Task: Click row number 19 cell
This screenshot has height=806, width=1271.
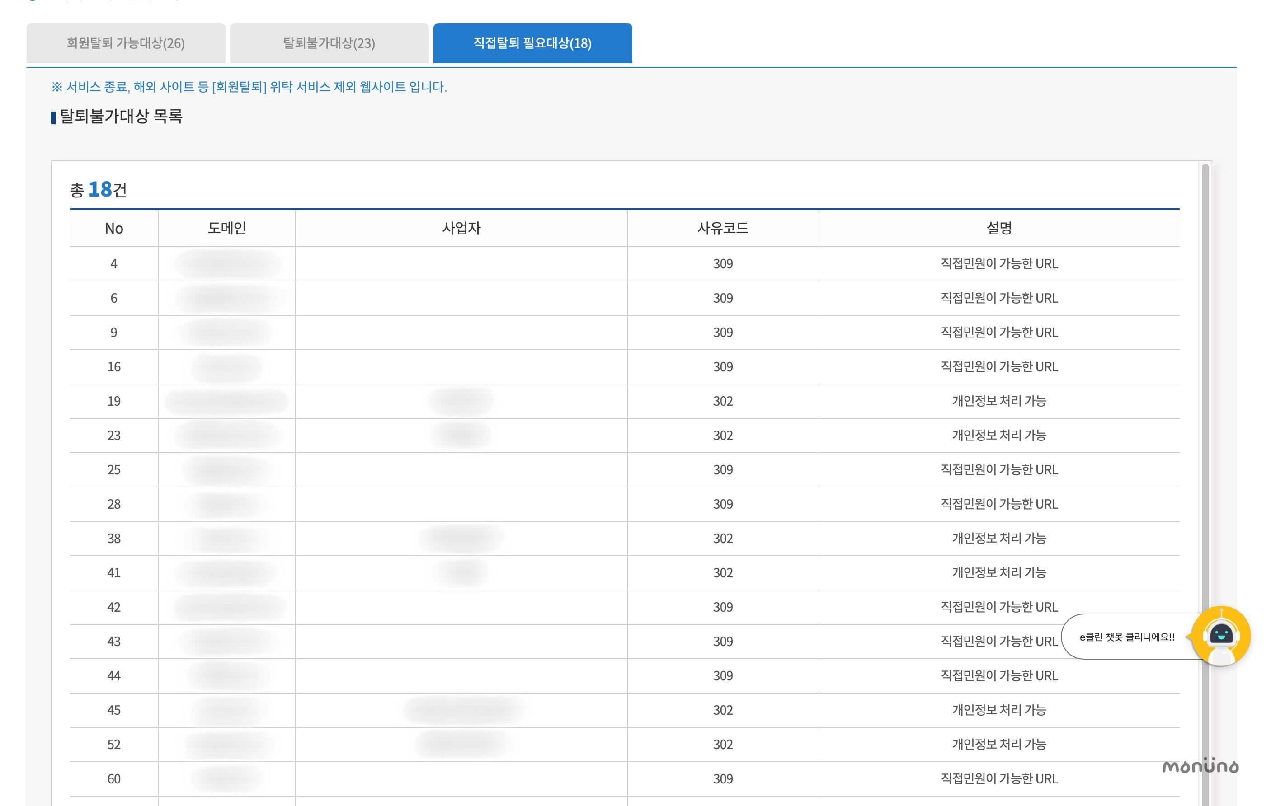Action: click(x=114, y=401)
